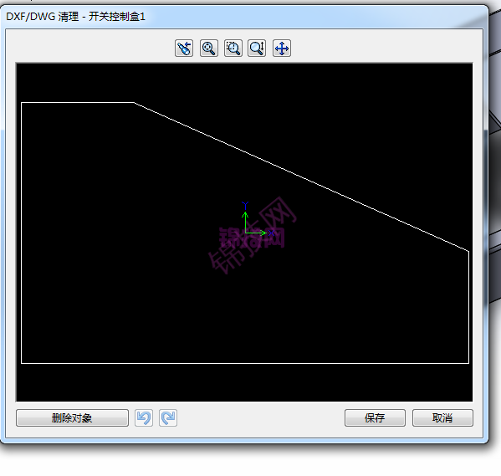501x476 pixels.
Task: Activate the zoom to area icon
Action: 233,49
